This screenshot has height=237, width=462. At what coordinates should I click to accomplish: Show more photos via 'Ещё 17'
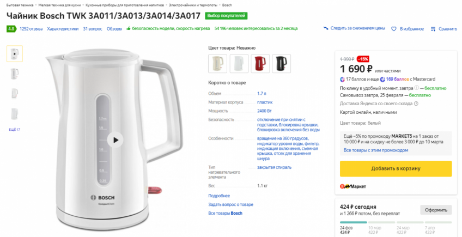tap(15, 130)
